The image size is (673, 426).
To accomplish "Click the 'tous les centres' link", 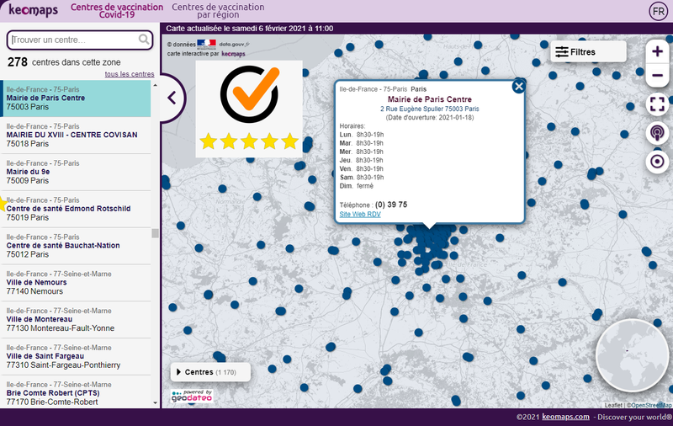I will (x=129, y=74).
